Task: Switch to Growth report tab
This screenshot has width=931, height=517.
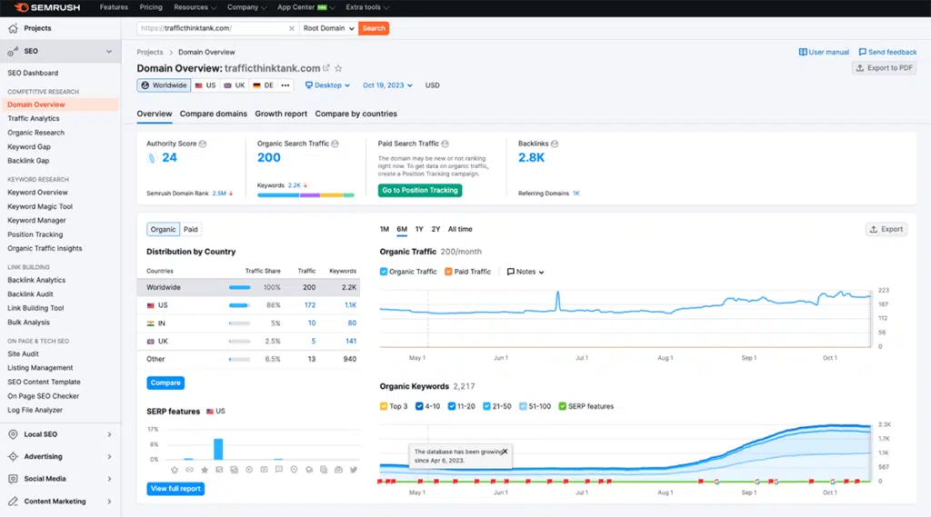Action: 281,114
